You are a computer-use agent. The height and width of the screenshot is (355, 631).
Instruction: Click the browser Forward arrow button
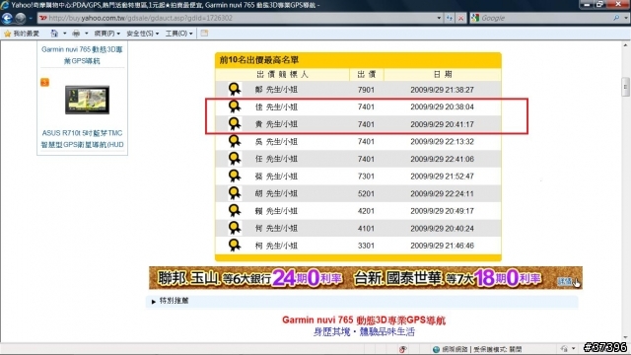pyautogui.click(x=20, y=18)
